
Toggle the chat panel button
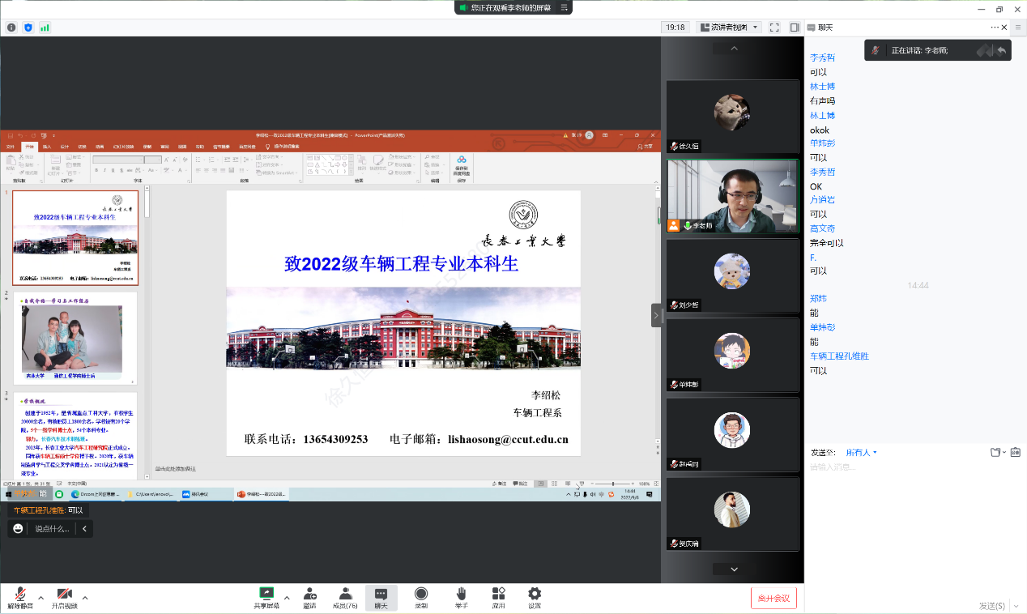tap(381, 598)
